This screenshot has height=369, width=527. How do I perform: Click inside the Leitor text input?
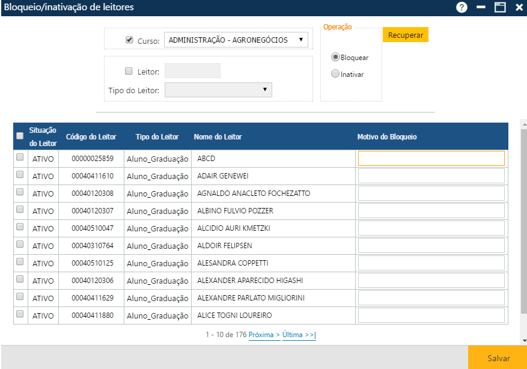click(x=192, y=70)
